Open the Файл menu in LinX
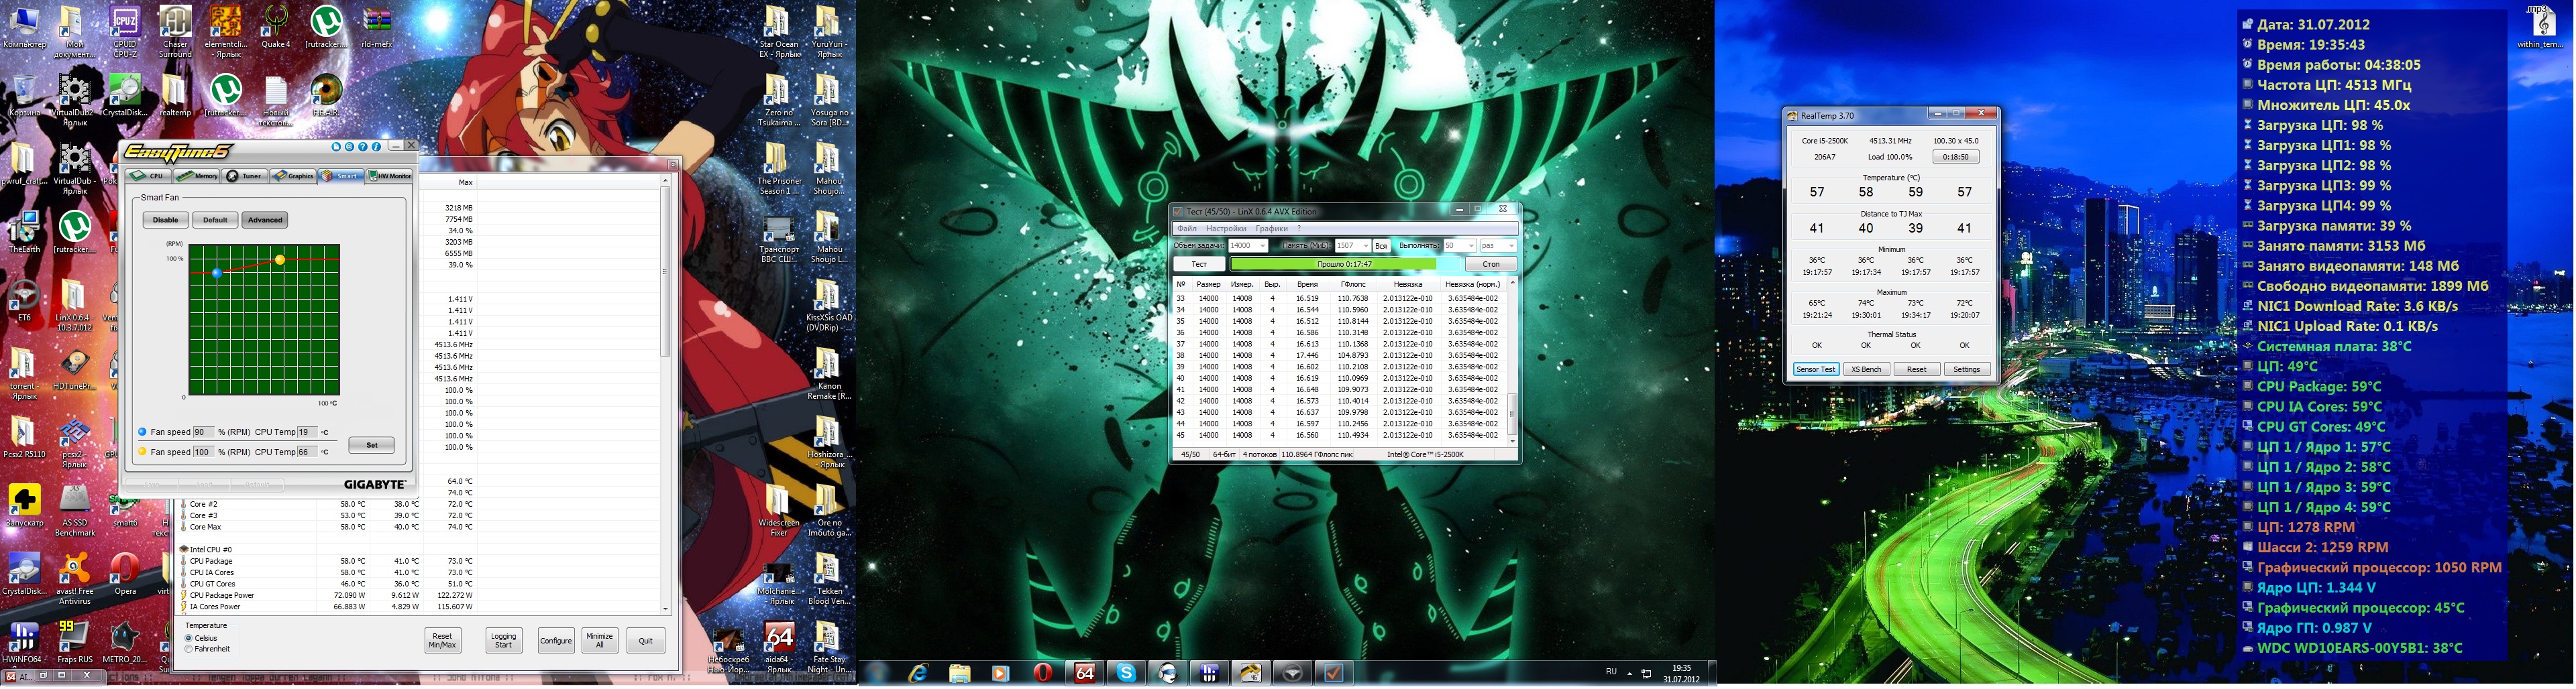Viewport: 2576px width, 689px height. coord(1186,229)
